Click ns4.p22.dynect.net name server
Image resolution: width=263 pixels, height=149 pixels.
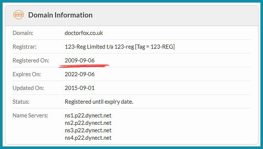click(x=88, y=138)
